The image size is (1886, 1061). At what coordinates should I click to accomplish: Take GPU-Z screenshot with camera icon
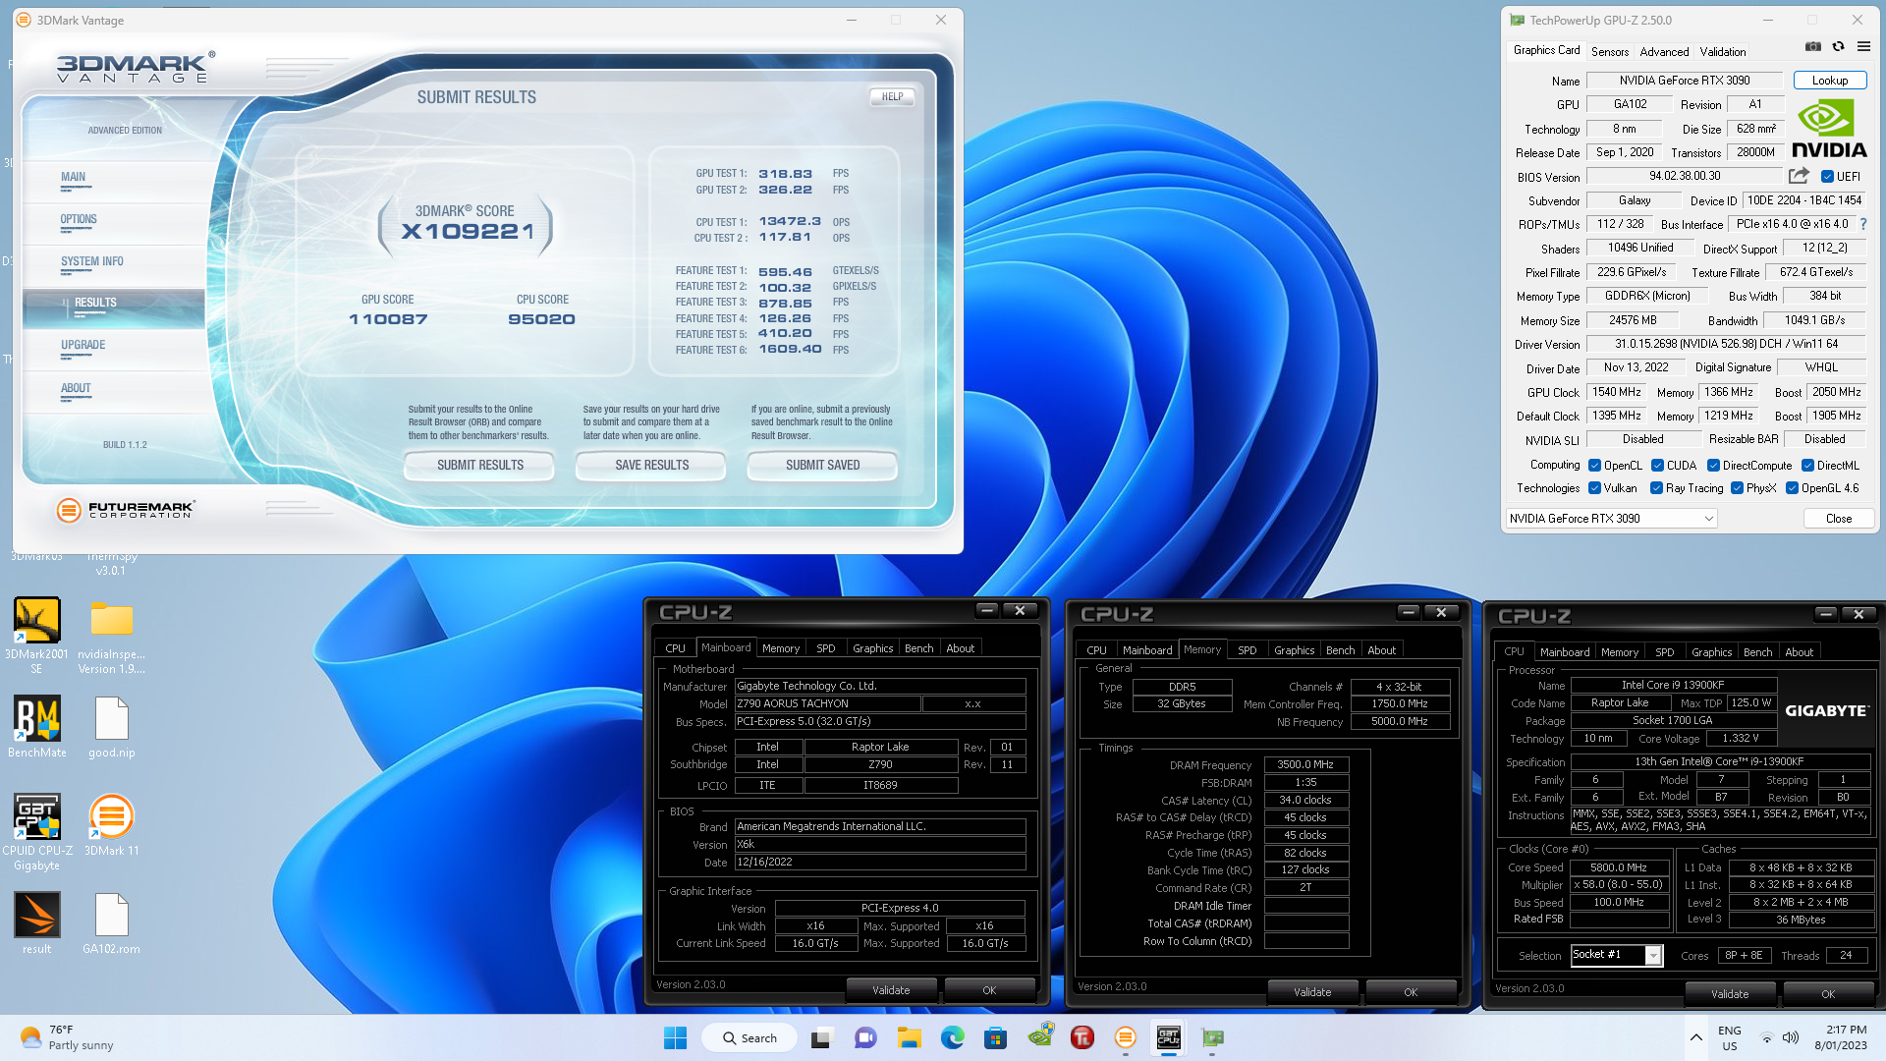click(1813, 47)
